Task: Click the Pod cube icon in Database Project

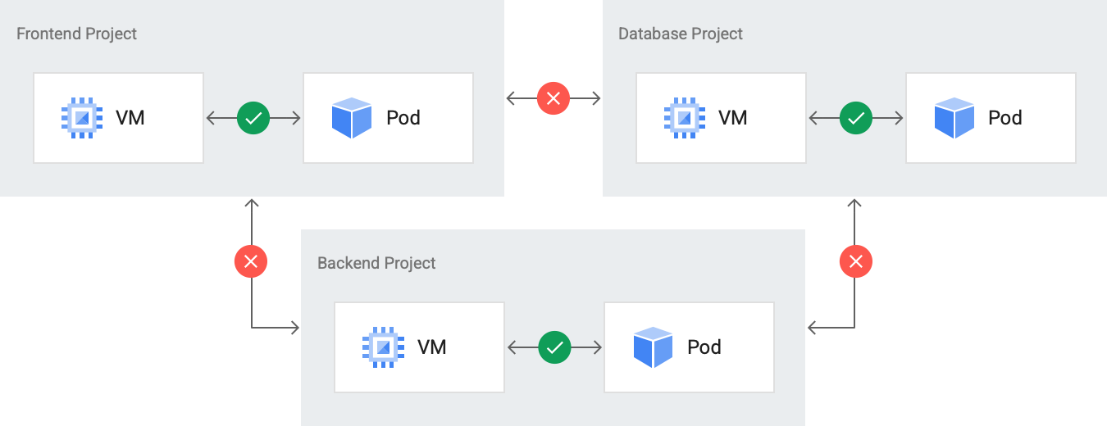Action: click(x=954, y=118)
